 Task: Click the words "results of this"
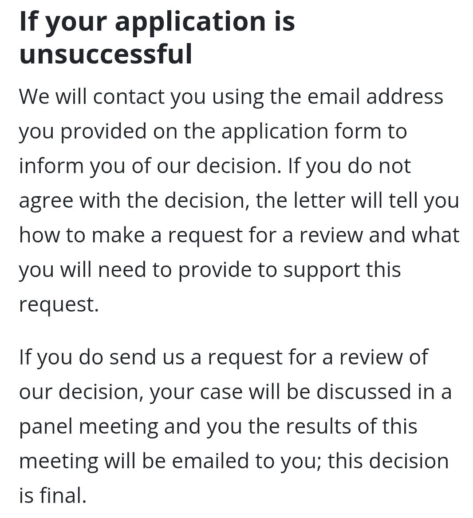(x=351, y=427)
